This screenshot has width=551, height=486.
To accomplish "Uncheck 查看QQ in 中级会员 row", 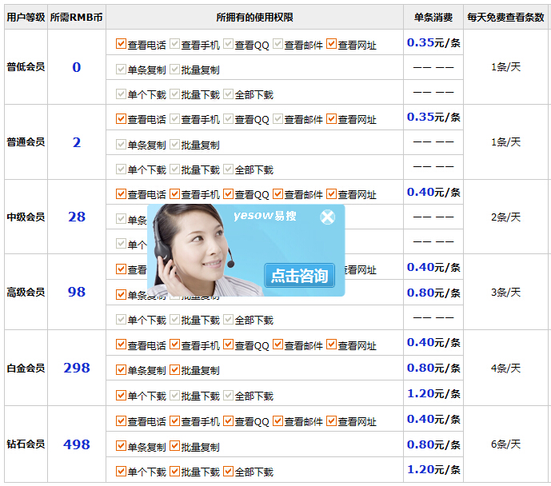I will click(229, 194).
